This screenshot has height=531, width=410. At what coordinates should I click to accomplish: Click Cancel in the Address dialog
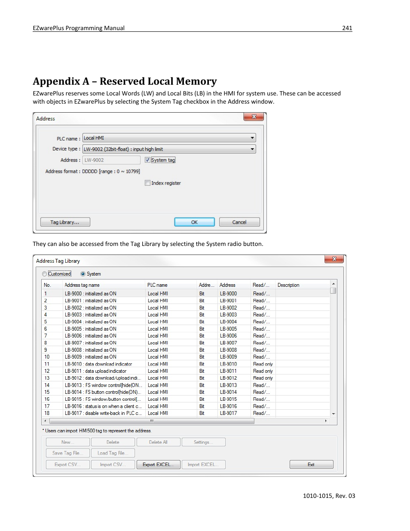[239, 222]
